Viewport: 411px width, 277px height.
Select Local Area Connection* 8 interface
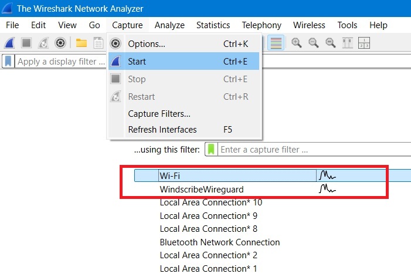coord(209,229)
